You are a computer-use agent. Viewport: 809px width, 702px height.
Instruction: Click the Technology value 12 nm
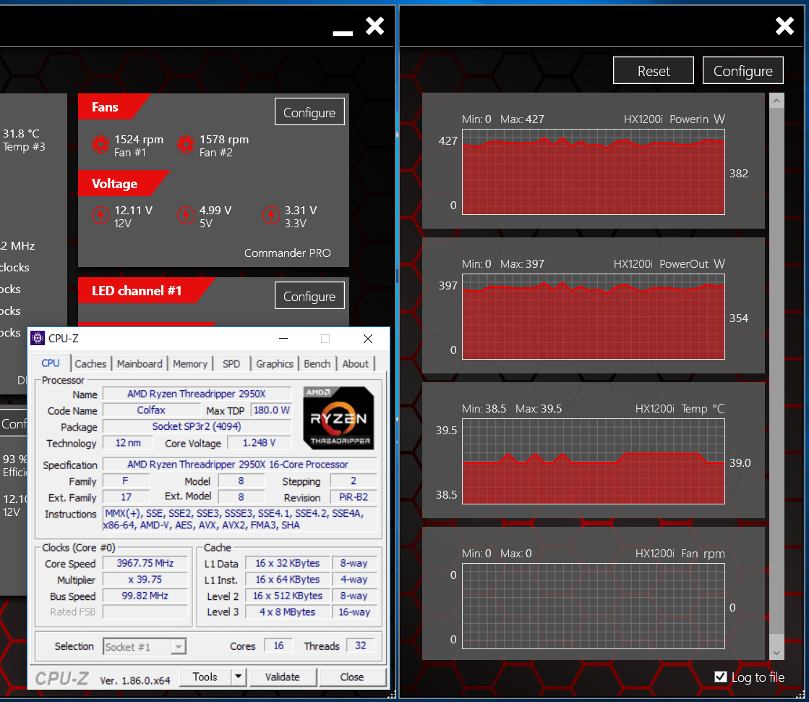click(x=128, y=443)
